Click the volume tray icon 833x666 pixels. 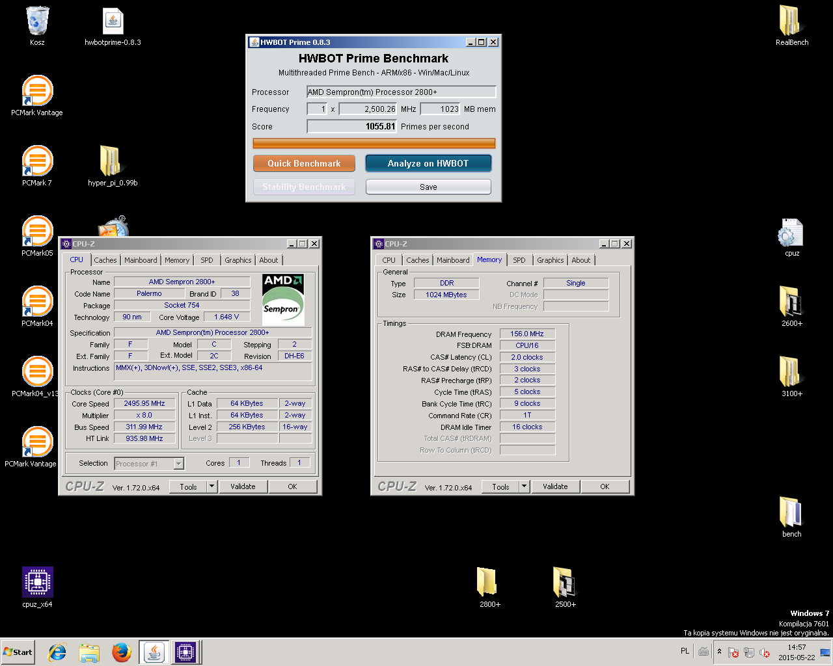[x=765, y=652]
